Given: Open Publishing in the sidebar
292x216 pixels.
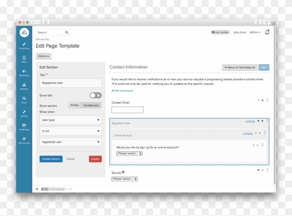Looking at the screenshot, I should point(24,45).
